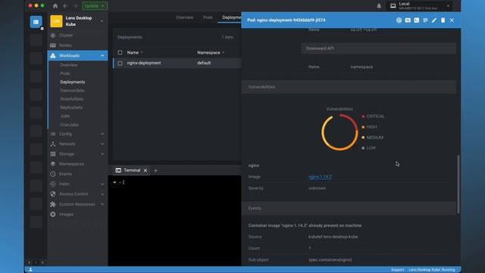Open ReplicaSets under Workloads
This screenshot has width=485, height=273.
click(71, 108)
